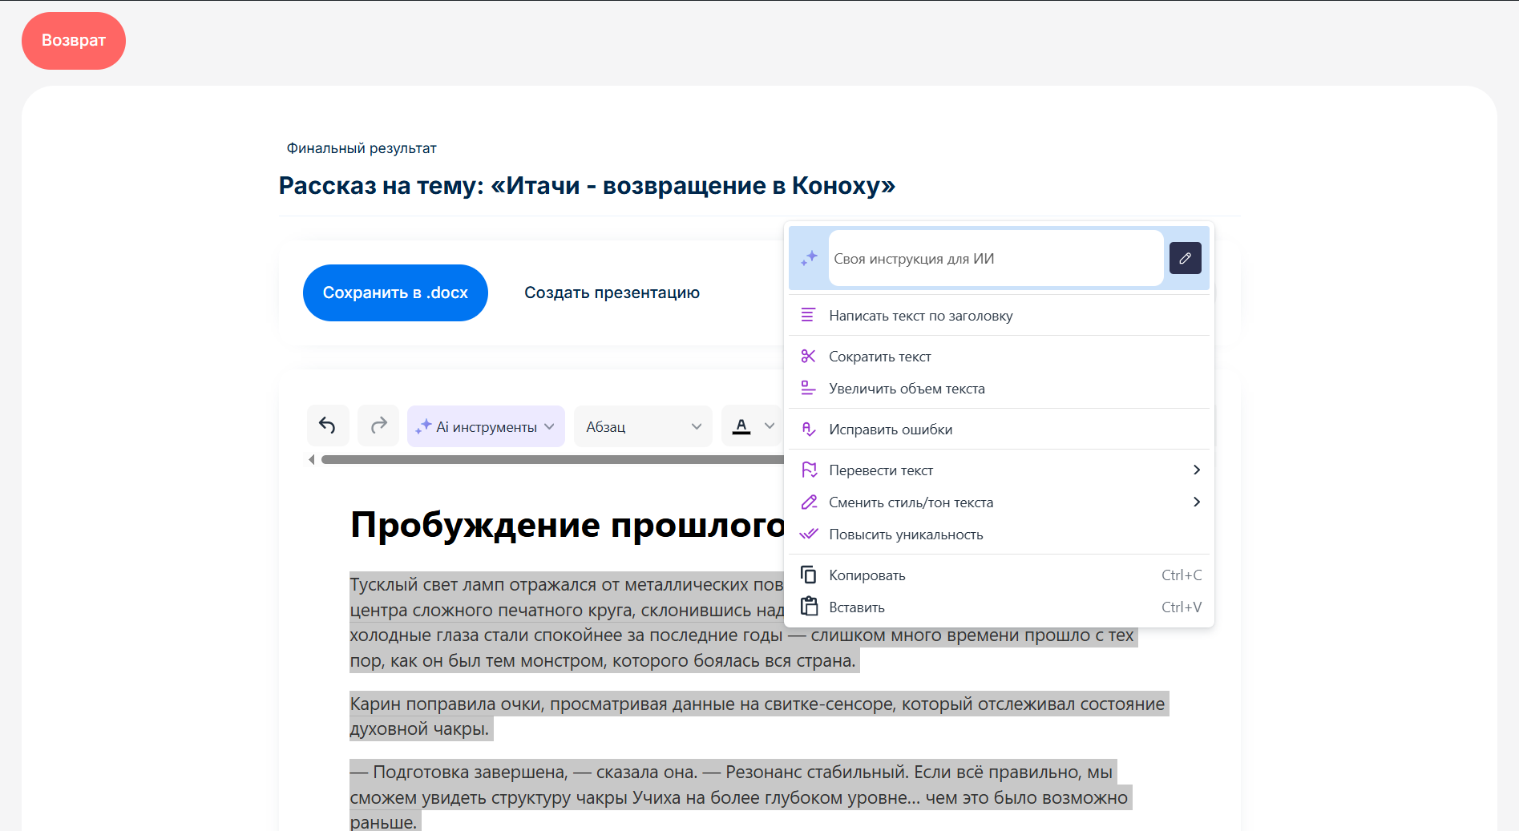Click the horizontal toolbar scrollbar
1519x831 pixels.
pos(551,460)
